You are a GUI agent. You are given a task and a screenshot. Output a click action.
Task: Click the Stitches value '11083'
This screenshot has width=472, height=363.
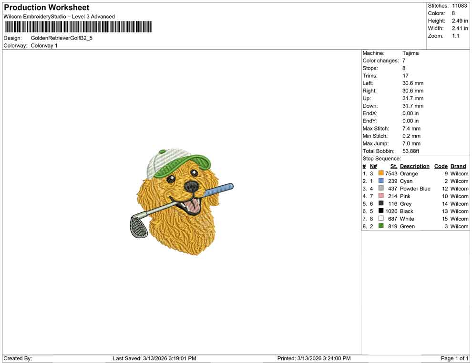[x=459, y=6]
